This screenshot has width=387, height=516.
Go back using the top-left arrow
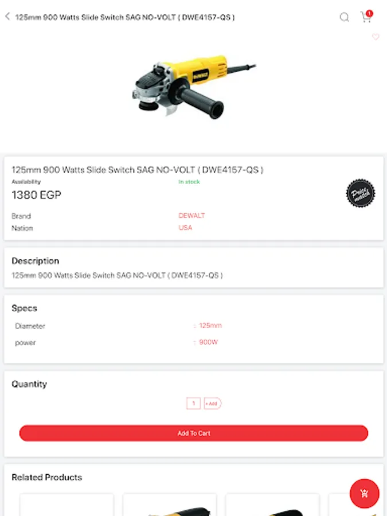point(7,17)
